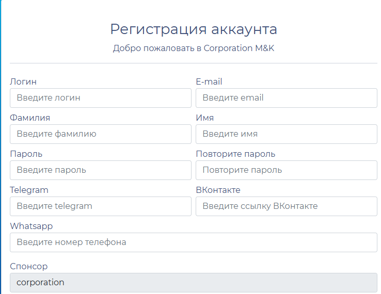Click the Пароль label text

coord(26,154)
